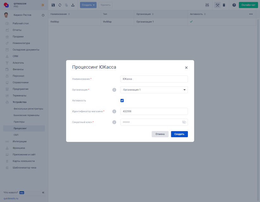Click the Quick Resto logo
Image resolution: width=260 pixels, height=202 pixels.
tap(6, 5)
